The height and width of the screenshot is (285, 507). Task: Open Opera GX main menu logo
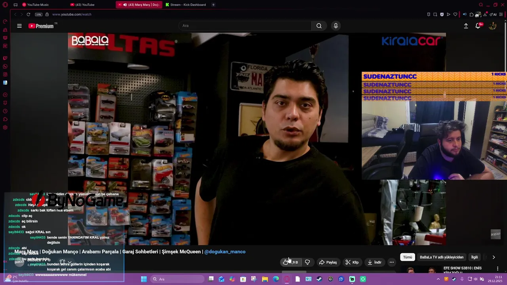tap(4, 5)
